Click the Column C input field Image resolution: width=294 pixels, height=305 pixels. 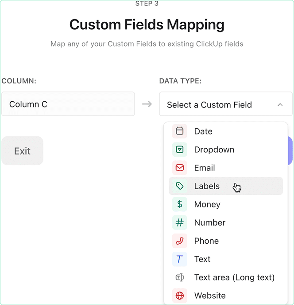pyautogui.click(x=68, y=104)
